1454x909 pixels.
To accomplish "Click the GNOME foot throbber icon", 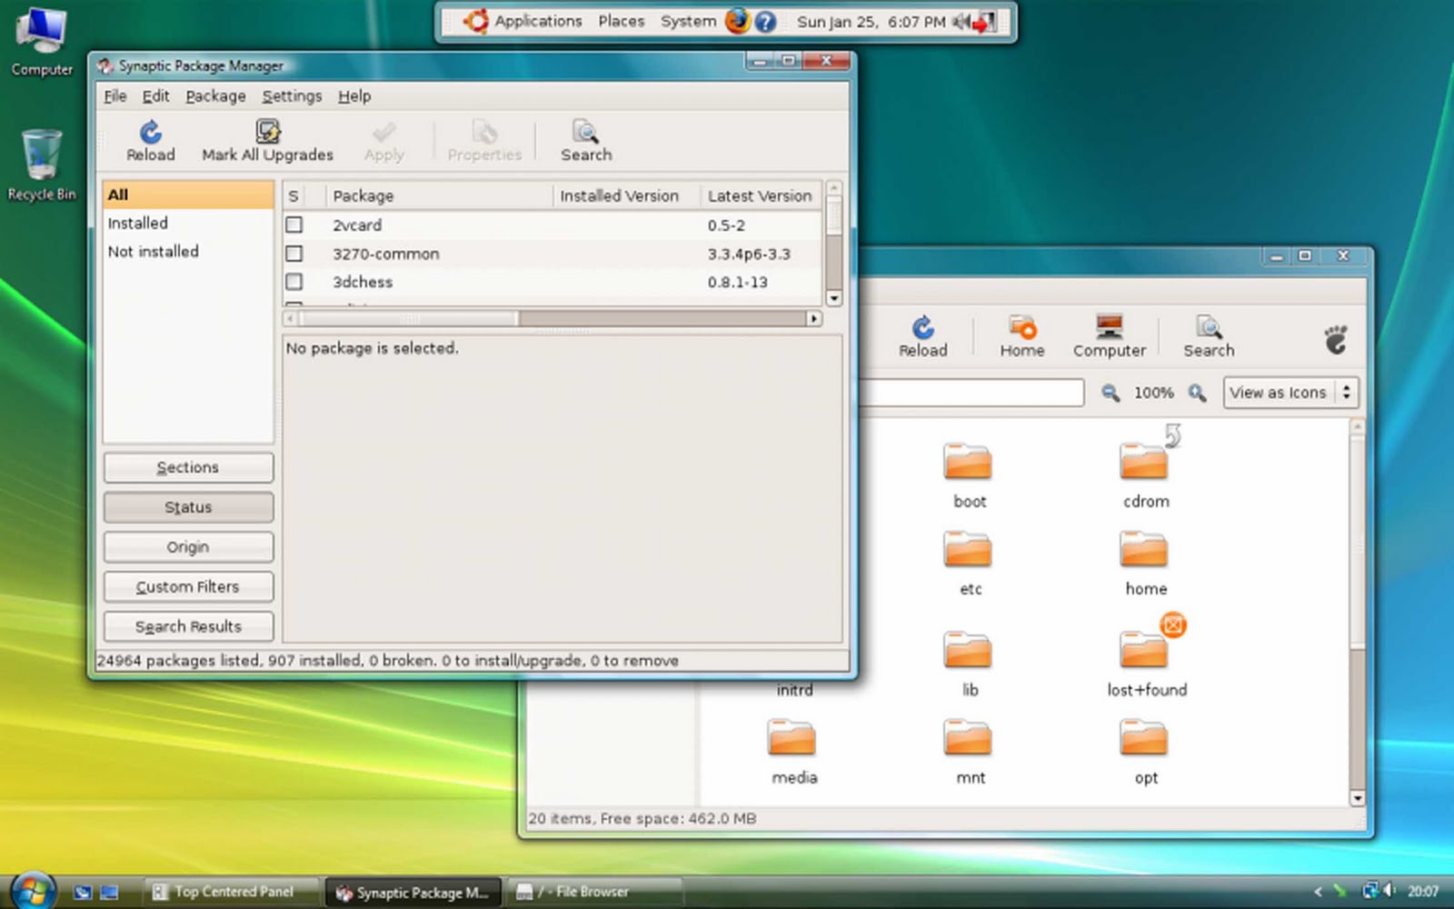I will [1335, 340].
